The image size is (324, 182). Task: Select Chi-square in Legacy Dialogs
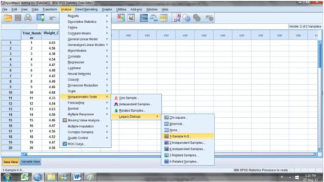tap(188, 117)
